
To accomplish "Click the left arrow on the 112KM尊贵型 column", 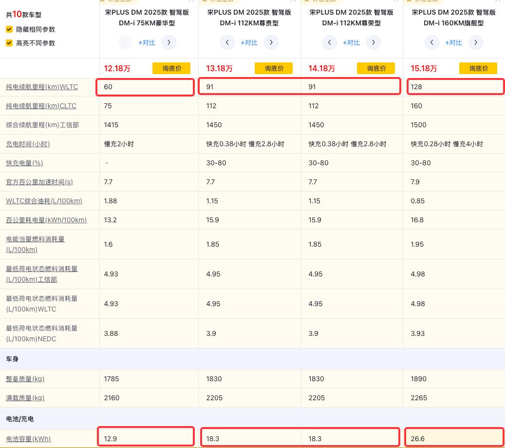I will (x=227, y=42).
